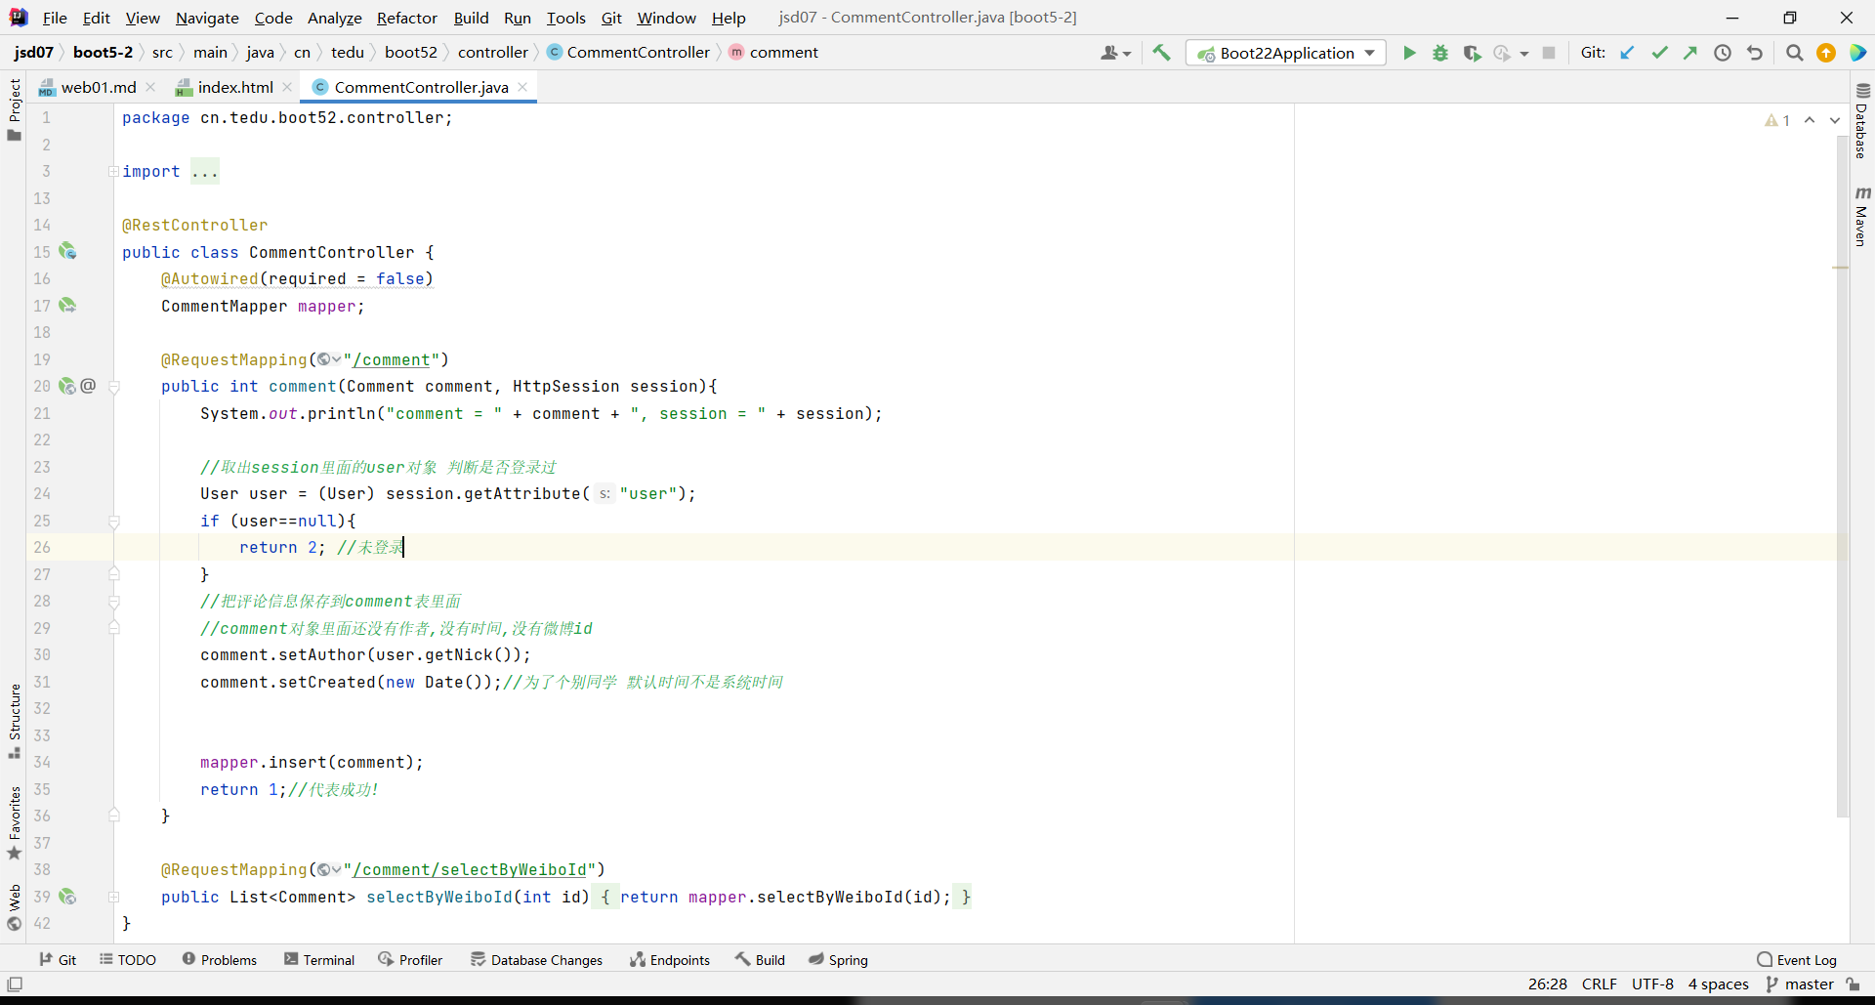Open URL mapping dropdown for /comment
This screenshot has width=1875, height=1005.
329,359
